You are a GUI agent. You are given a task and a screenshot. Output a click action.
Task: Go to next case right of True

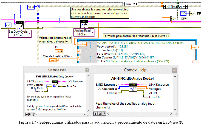(x=137, y=4)
